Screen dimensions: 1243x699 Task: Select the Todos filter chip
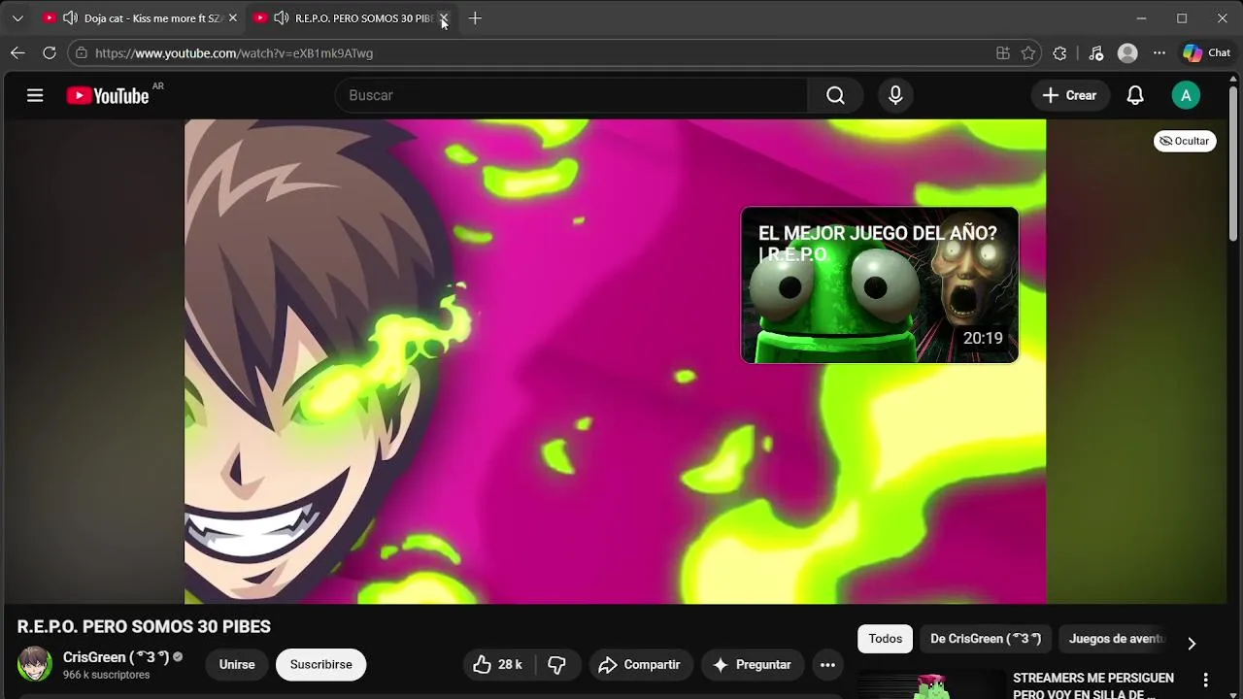coord(885,639)
